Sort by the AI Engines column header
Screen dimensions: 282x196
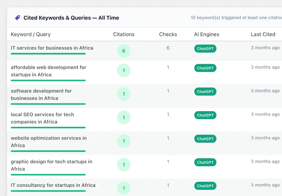click(207, 34)
